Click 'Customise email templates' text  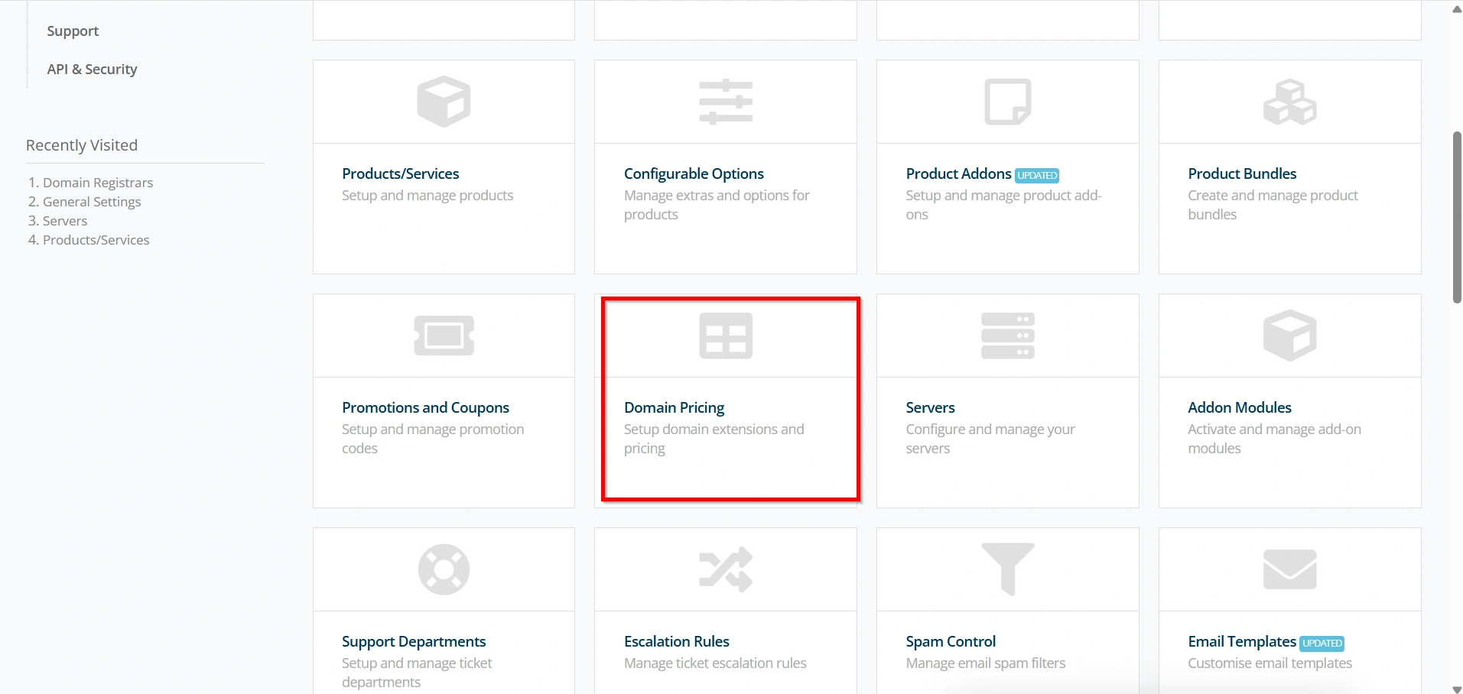[1270, 663]
